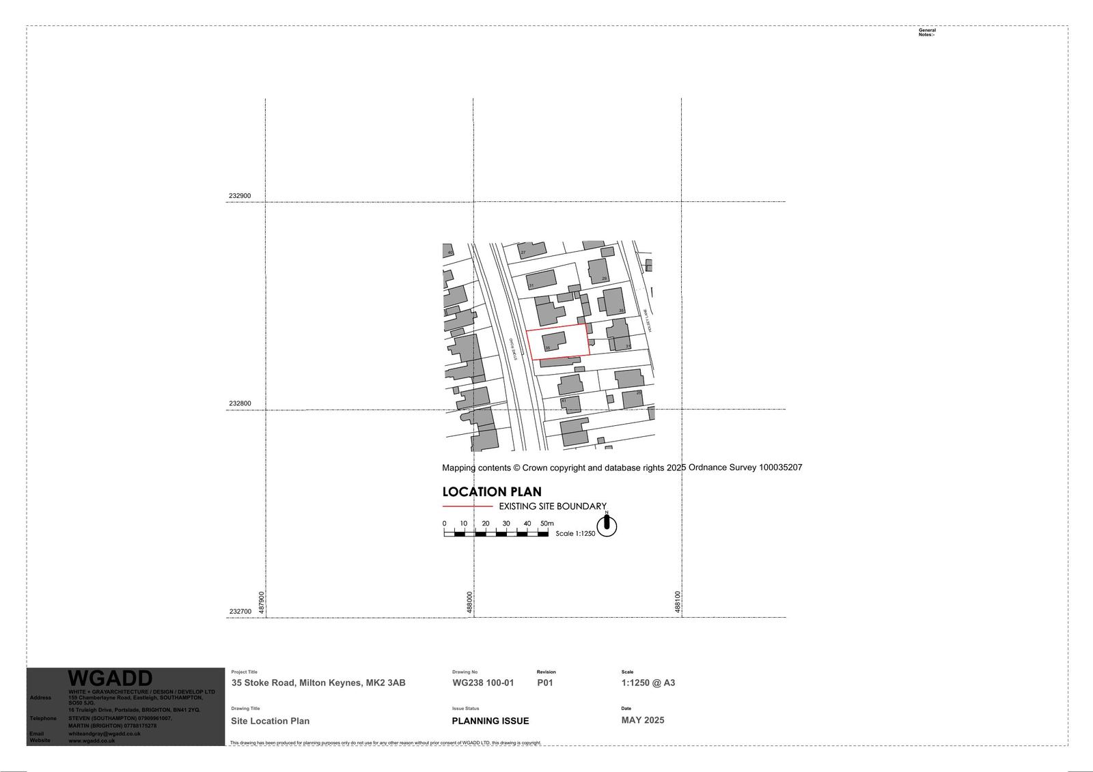Click the building labeled 31
Image resolution: width=1093 pixels, height=772 pixels.
[x=541, y=279]
